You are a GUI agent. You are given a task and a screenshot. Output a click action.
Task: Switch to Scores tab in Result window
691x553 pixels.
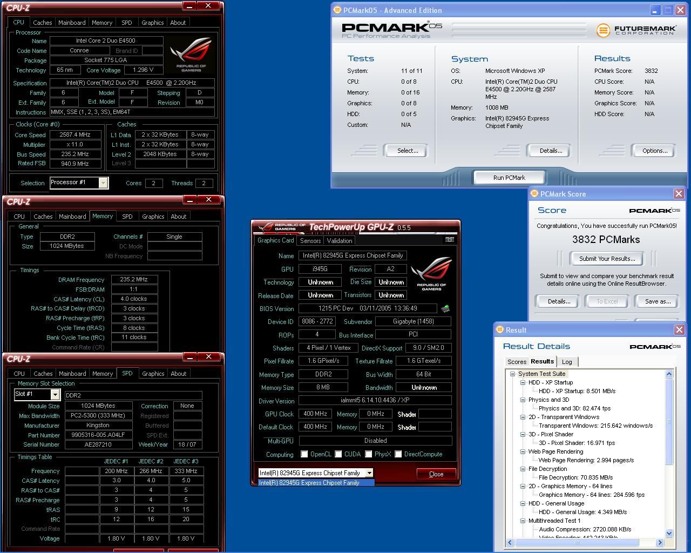pyautogui.click(x=517, y=362)
